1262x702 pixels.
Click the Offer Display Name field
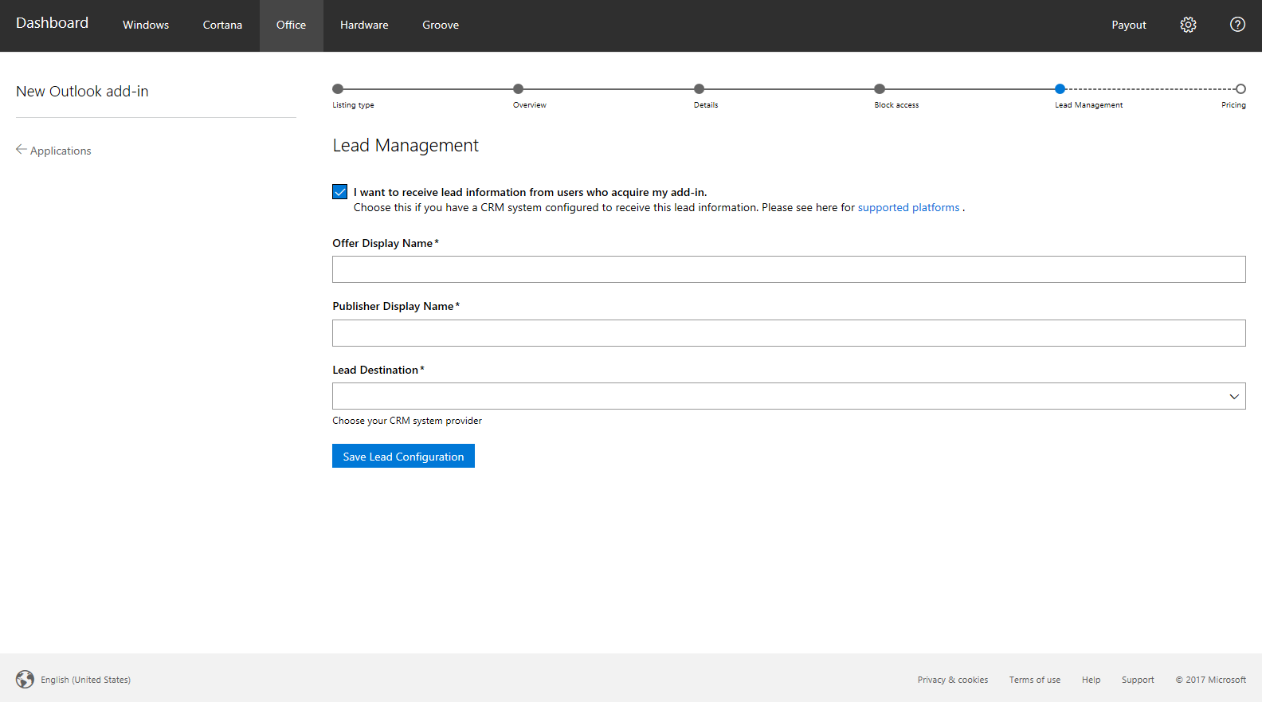coord(788,269)
